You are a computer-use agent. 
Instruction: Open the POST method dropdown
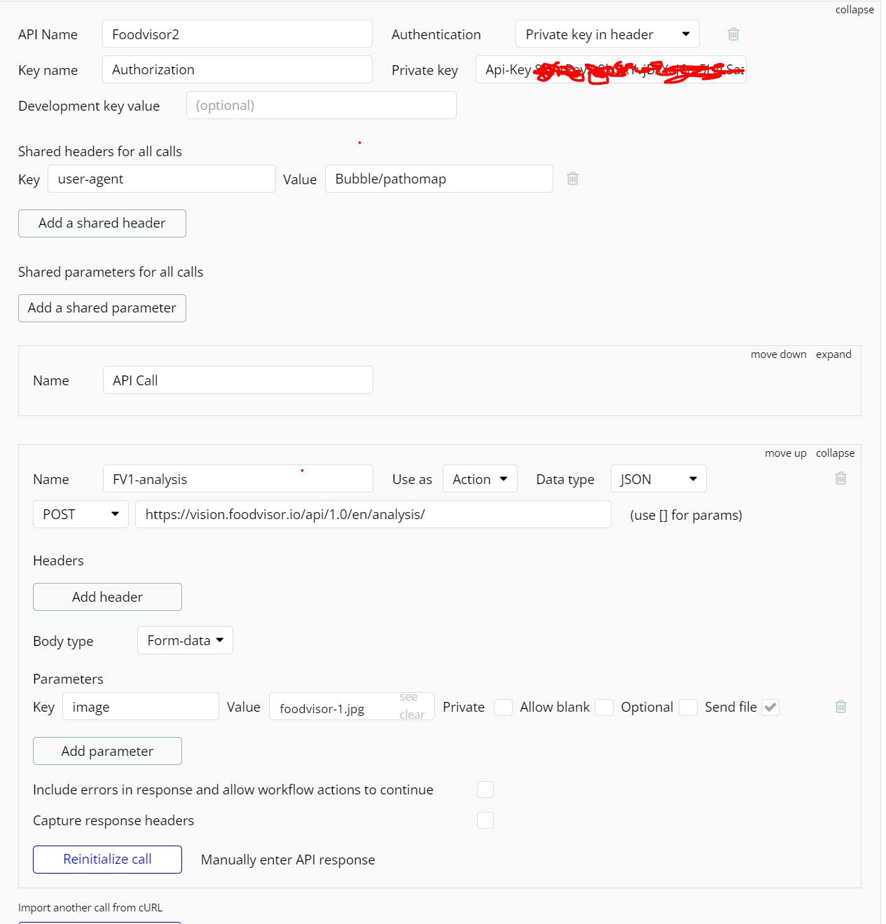coord(81,514)
